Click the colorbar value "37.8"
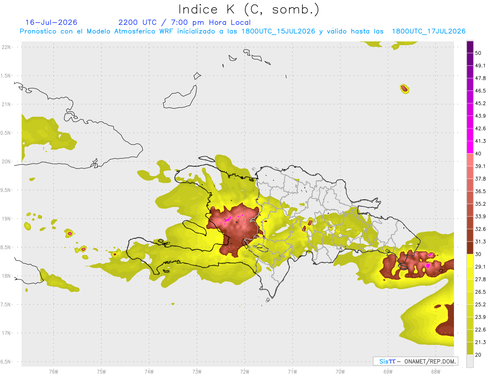The width and height of the screenshot is (489, 377). point(480,179)
